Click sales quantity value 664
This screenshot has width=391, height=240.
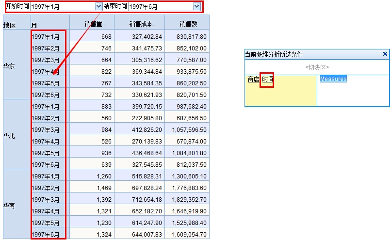point(106,60)
